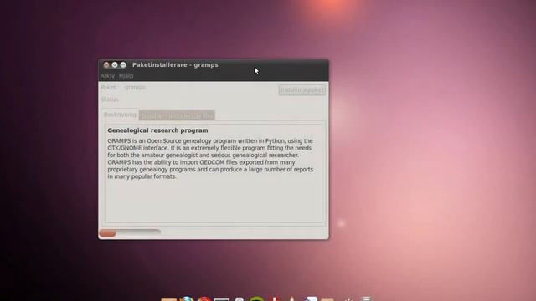
Task: Click the progress bar at window bottom
Action: coord(130,232)
